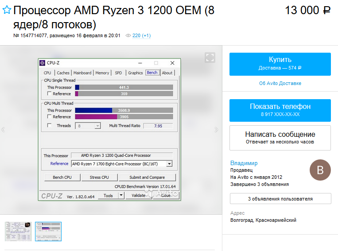Click Написать сообщение button
Screen dimensions: 338x251
[x=280, y=138]
